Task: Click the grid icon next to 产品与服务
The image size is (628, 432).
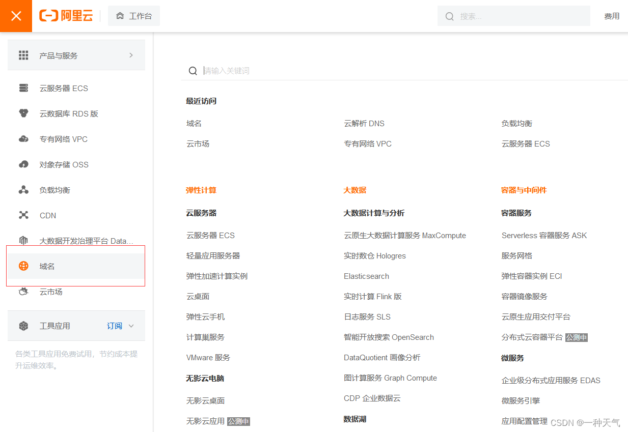Action: [23, 55]
